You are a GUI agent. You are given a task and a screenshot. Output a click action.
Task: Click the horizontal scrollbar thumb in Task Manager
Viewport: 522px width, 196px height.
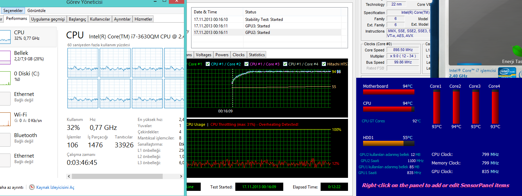point(117,176)
